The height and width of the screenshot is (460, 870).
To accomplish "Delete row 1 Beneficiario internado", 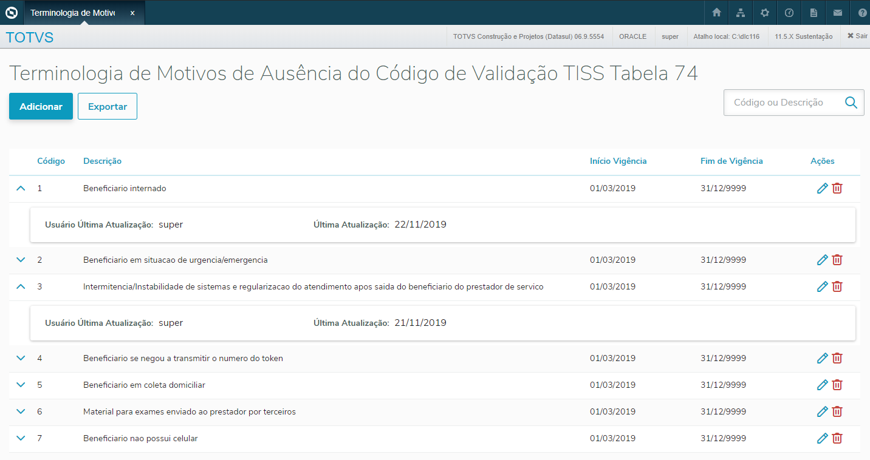I will (x=837, y=188).
